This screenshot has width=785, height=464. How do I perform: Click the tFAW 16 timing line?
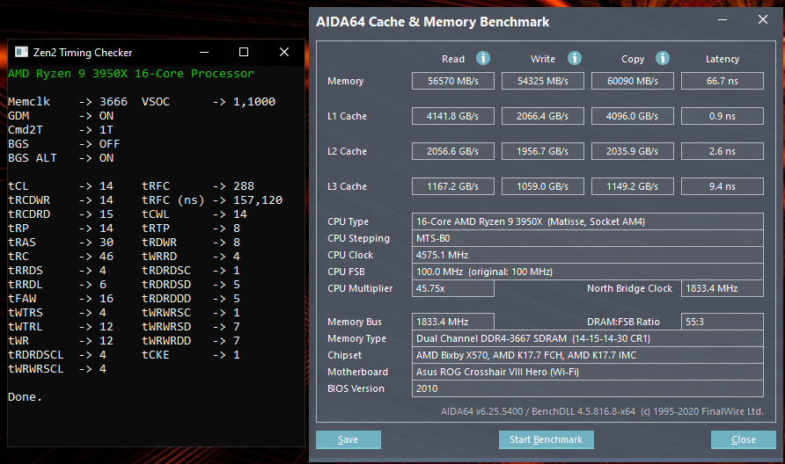(x=61, y=299)
